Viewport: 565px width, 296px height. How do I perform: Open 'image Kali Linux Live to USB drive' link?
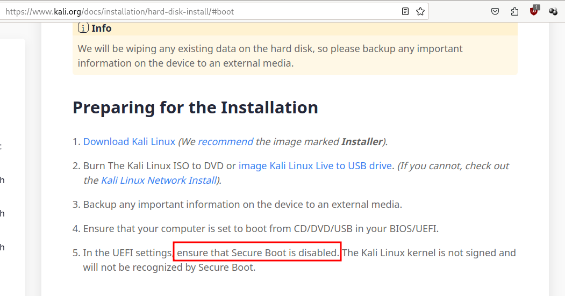pyautogui.click(x=315, y=165)
